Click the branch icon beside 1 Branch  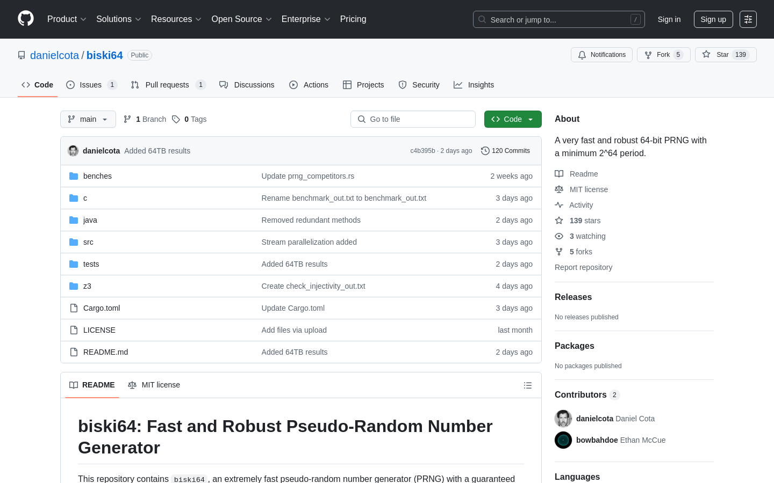click(127, 119)
